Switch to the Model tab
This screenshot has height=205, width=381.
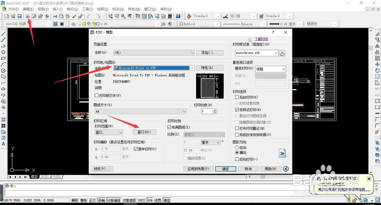pyautogui.click(x=34, y=176)
